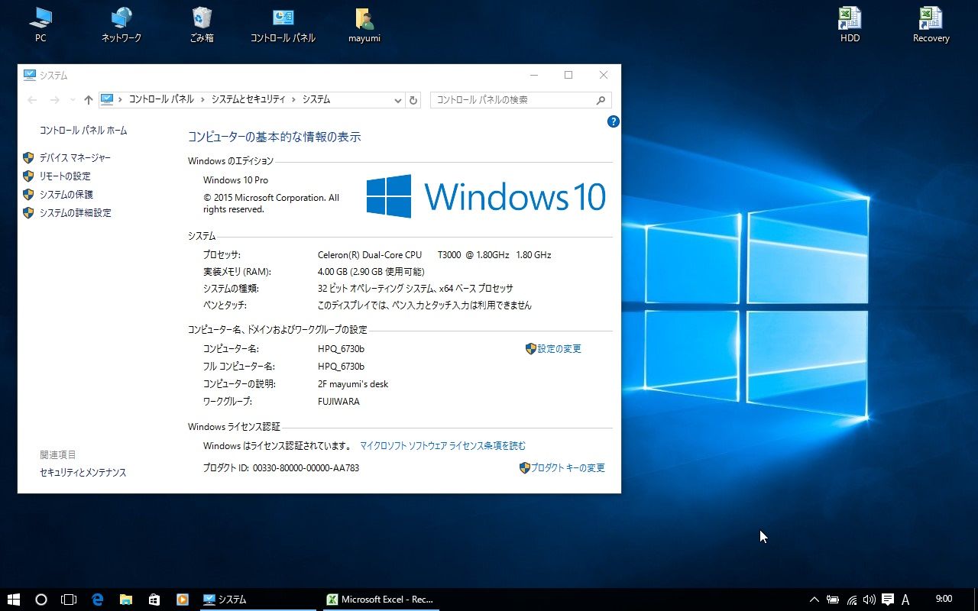This screenshot has width=978, height=611.
Task: Open システムの保護 settings
Action: click(66, 195)
